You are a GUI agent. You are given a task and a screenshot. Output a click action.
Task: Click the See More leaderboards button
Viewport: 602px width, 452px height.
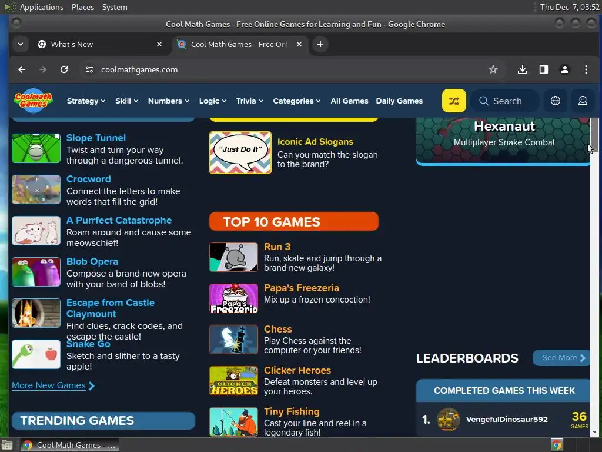point(562,358)
